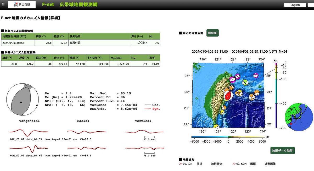Viewport: 314px width, 171px height.
Task: Click the depth color scale bar in km
Action: click(276, 95)
